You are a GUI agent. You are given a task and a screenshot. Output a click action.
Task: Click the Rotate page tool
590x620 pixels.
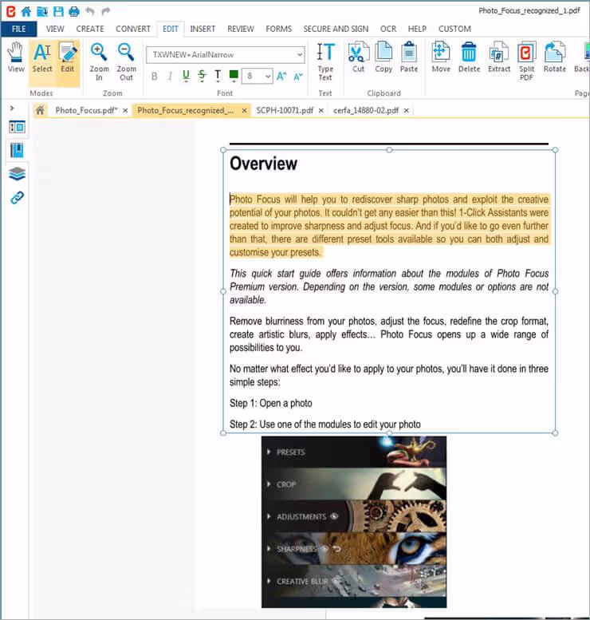[x=554, y=57]
